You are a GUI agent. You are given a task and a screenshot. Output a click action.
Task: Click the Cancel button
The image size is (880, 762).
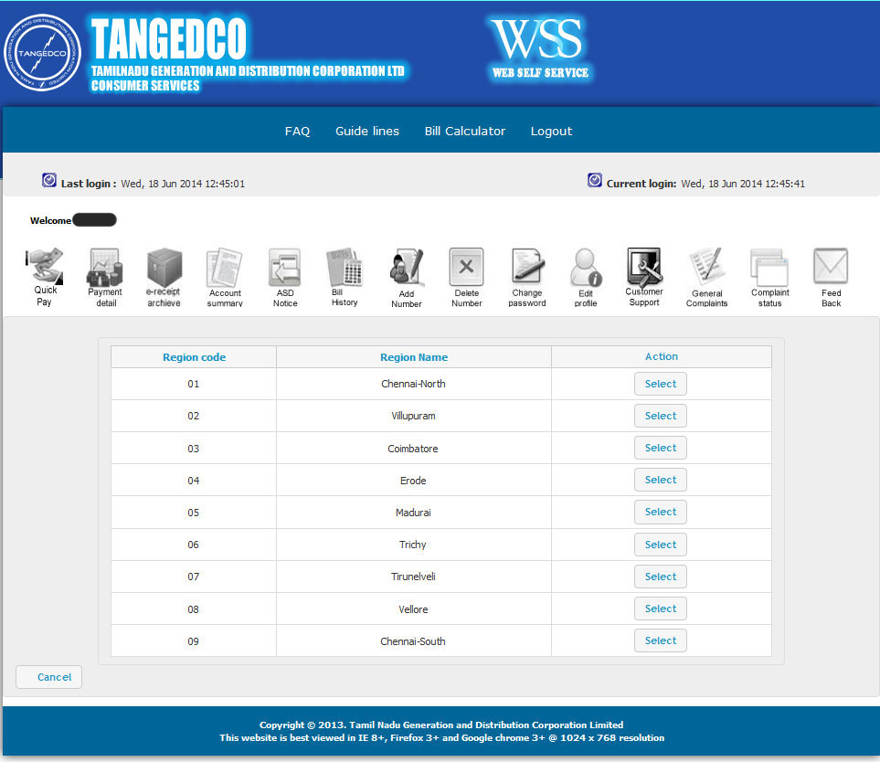tap(48, 677)
